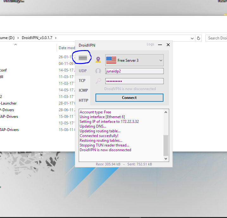
Task: Click the password input field
Action: (x=134, y=81)
